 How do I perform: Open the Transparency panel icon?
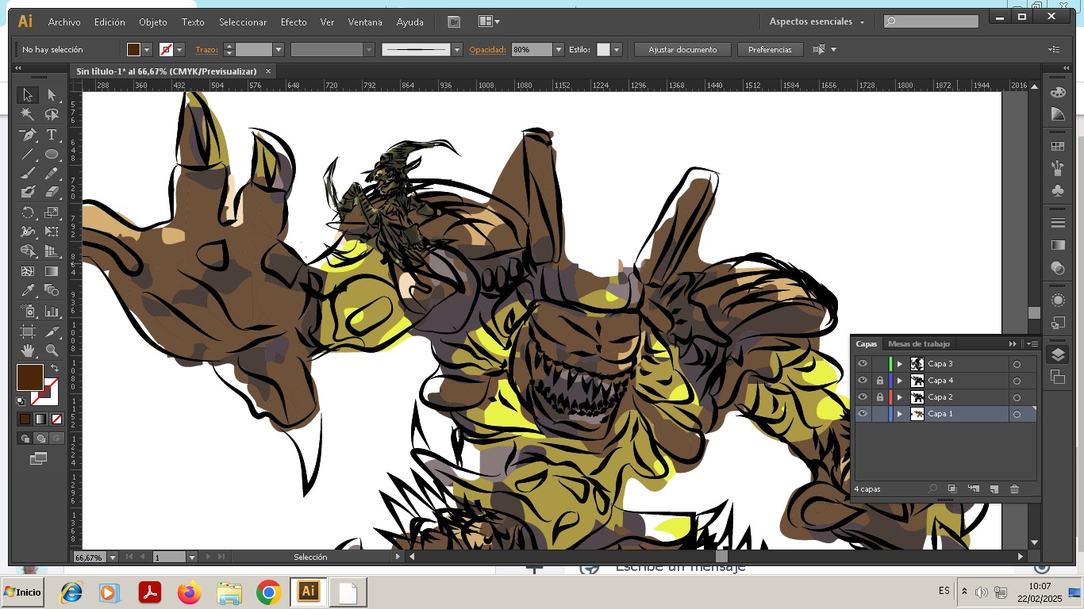pos(1057,268)
